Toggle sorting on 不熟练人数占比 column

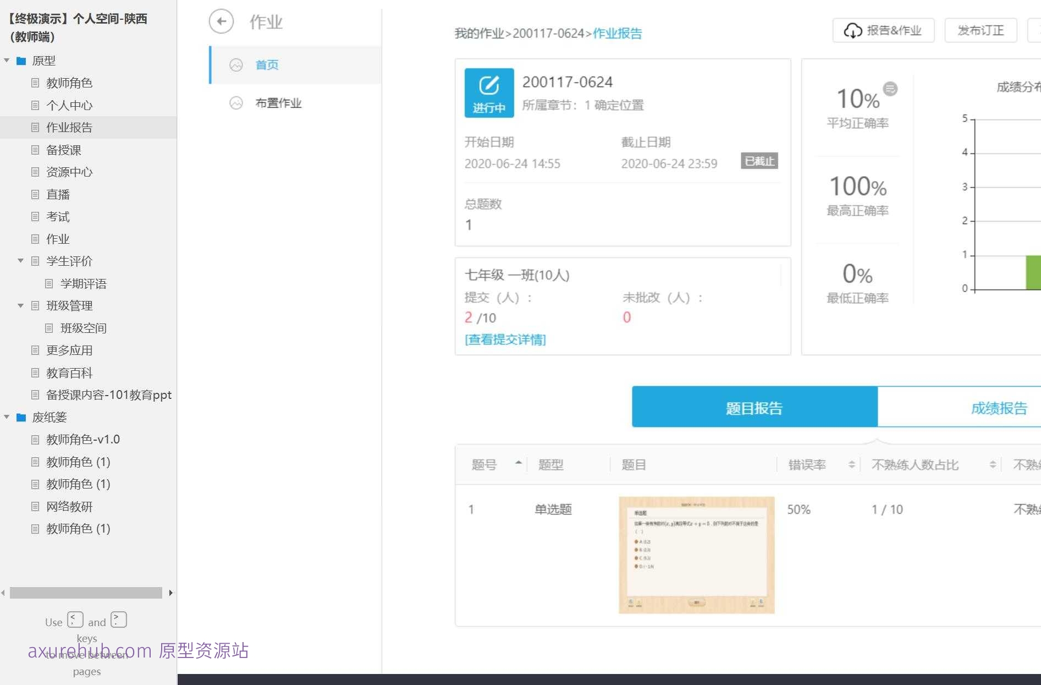pos(993,464)
